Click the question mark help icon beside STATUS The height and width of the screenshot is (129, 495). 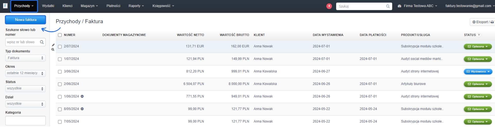coord(479,35)
